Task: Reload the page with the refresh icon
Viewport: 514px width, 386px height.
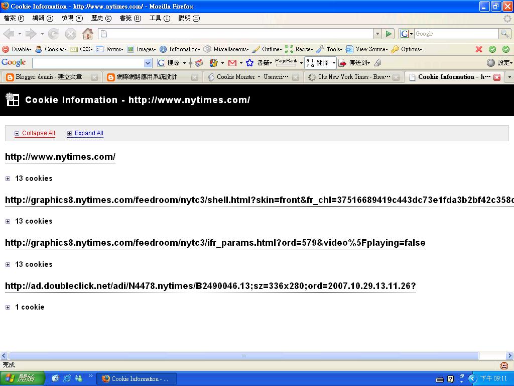Action: coord(54,34)
